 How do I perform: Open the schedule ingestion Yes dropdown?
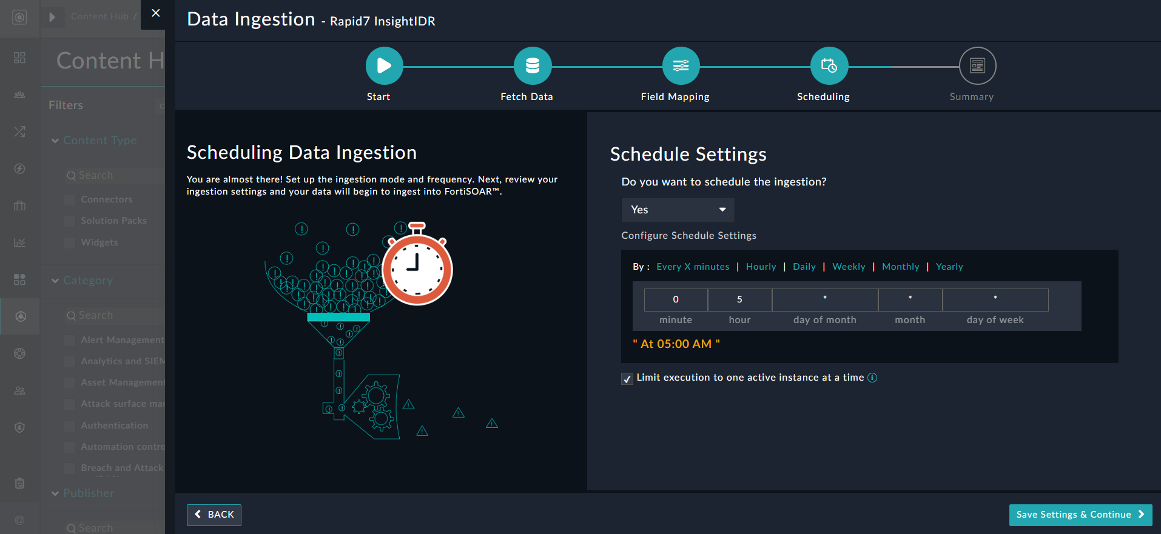pos(678,210)
